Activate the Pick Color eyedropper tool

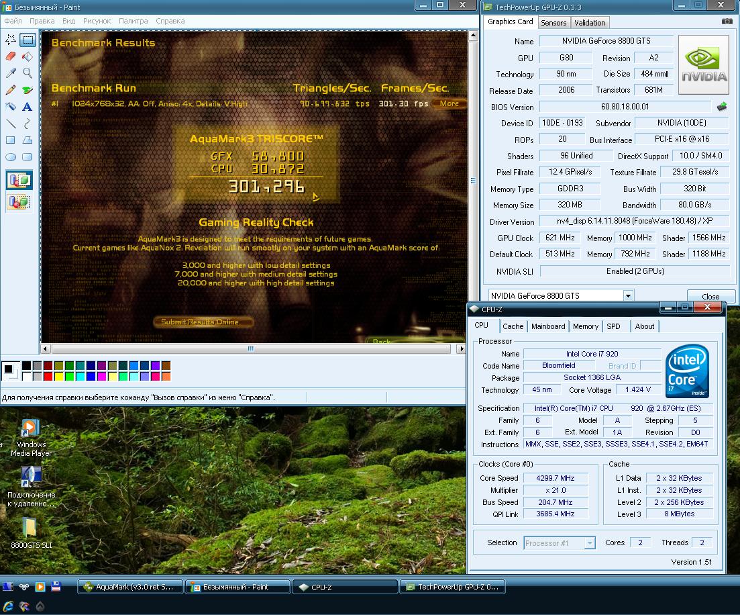coord(10,73)
